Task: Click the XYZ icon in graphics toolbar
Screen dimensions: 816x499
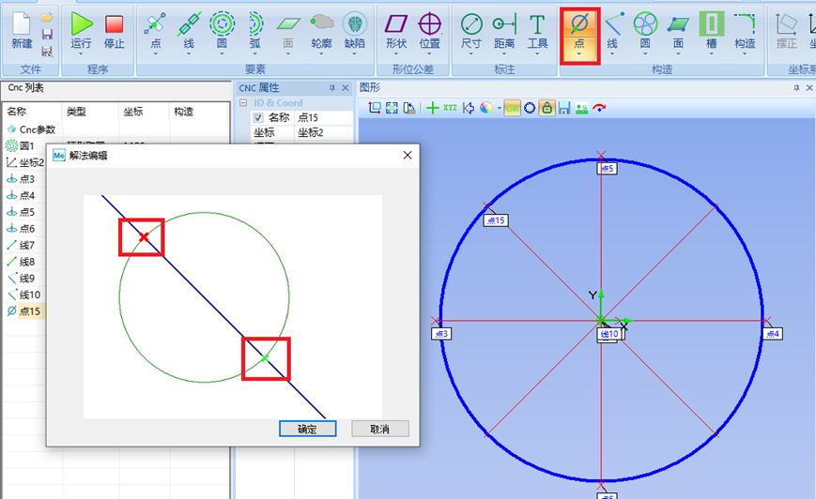Action: (x=451, y=108)
